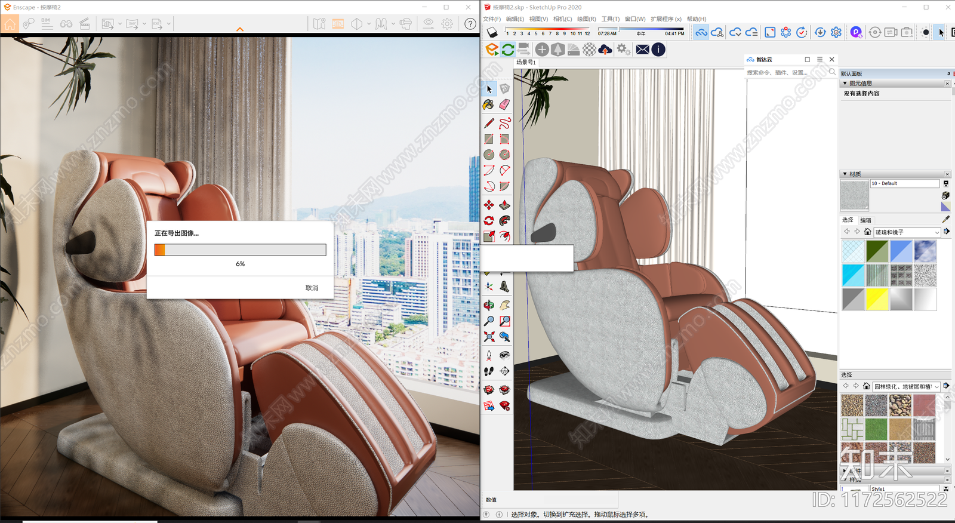955x523 pixels.
Task: Open the 文件(F) menu in SketchUp
Action: click(492, 19)
